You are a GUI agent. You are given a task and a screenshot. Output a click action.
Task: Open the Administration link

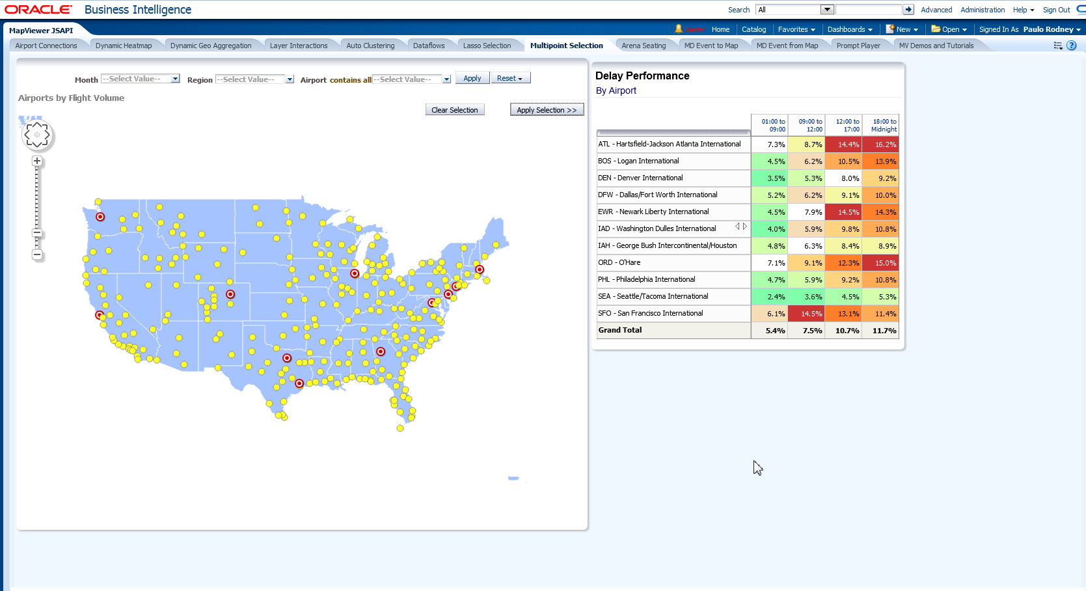coord(983,10)
